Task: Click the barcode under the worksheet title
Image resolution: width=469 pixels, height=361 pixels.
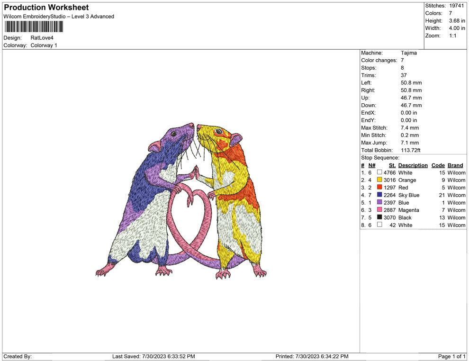Action: 34,27
